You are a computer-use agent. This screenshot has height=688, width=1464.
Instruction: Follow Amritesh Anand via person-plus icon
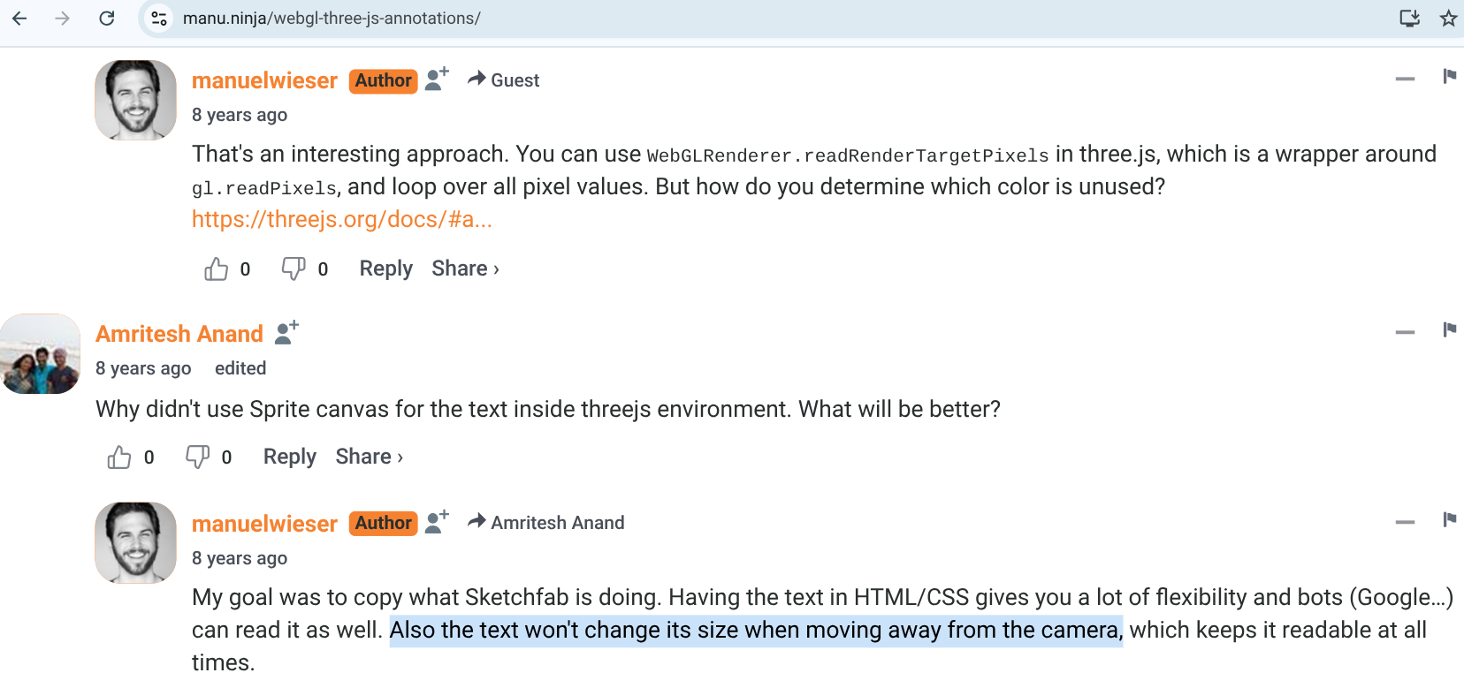286,333
